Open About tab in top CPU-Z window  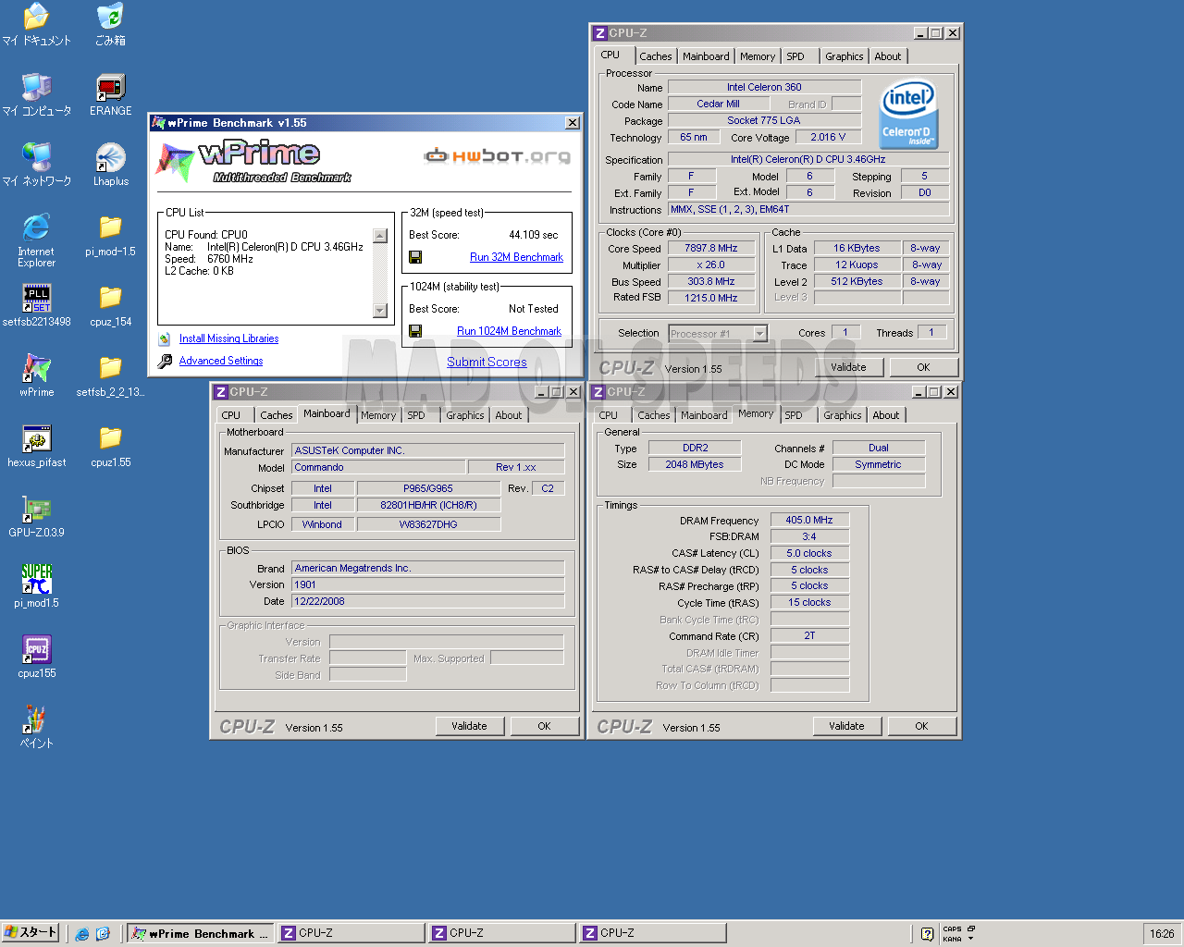coord(888,56)
